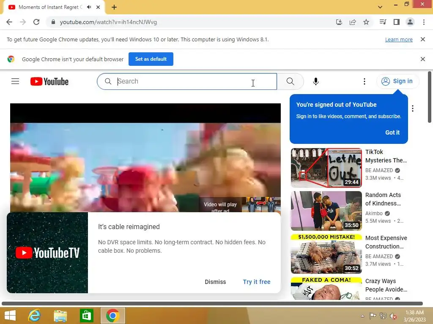This screenshot has width=433, height=324.
Task: Click the Random Acts of Kindness title
Action: click(x=383, y=199)
